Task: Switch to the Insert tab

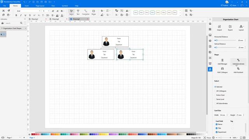Action: 27,6
